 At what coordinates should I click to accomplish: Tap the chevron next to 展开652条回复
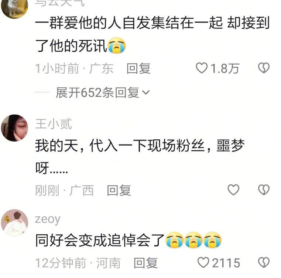(146, 93)
